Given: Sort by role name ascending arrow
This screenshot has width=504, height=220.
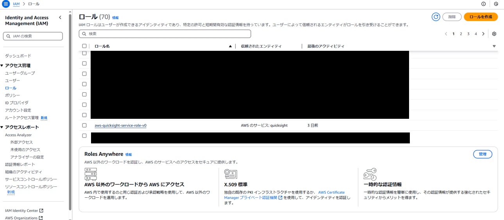Looking at the screenshot, I should click(231, 46).
